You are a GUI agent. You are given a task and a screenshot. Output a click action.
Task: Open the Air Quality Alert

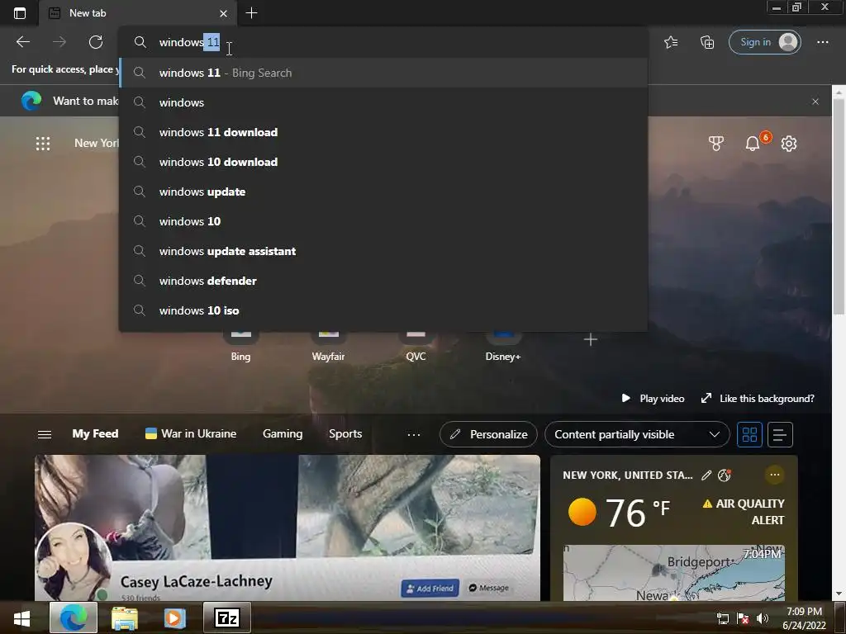pos(744,512)
